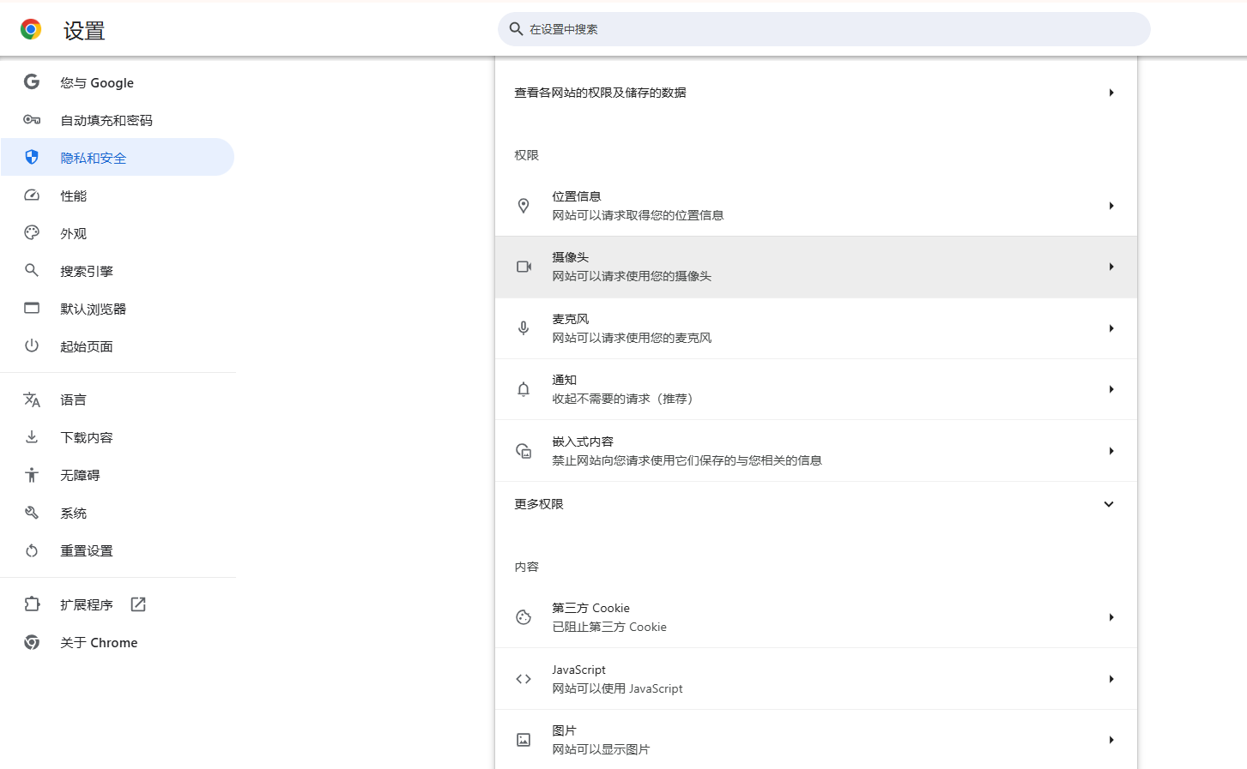The height and width of the screenshot is (769, 1247).
Task: Open 起始页面 settings
Action: [118, 345]
